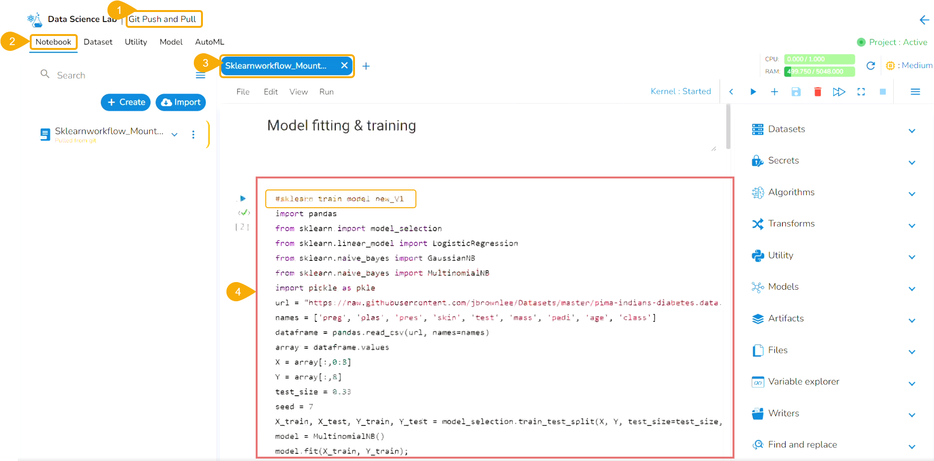Click the Kernel : Started status
The image size is (934, 461).
(681, 92)
